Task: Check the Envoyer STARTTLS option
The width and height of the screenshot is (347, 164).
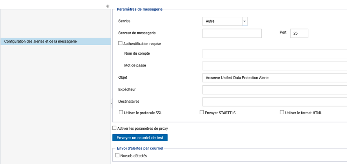Action: [202, 112]
